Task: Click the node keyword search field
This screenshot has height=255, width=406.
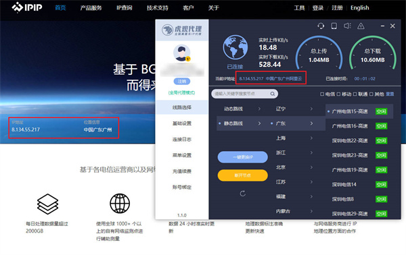Action: [x=245, y=94]
